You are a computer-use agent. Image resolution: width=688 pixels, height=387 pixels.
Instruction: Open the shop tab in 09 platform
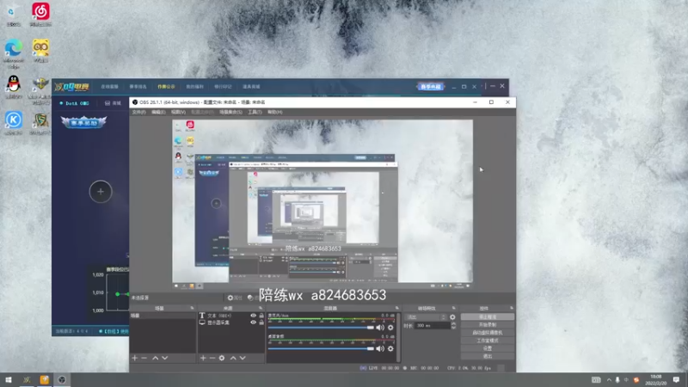[113, 103]
